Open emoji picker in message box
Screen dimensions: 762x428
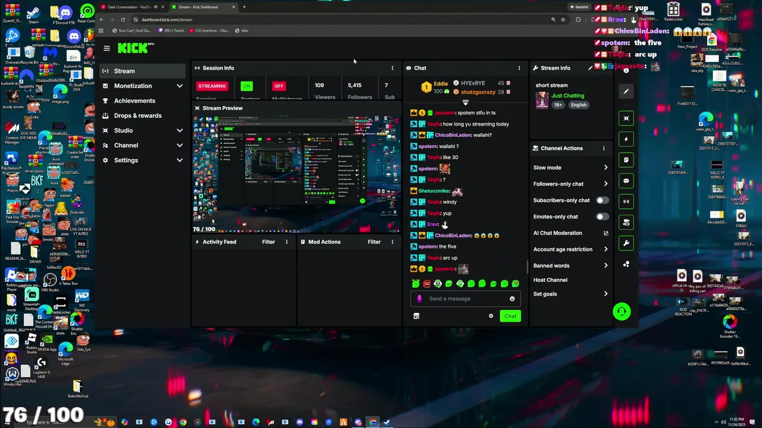(x=512, y=299)
